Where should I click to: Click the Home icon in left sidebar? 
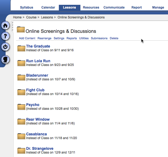pyautogui.click(x=5, y=26)
